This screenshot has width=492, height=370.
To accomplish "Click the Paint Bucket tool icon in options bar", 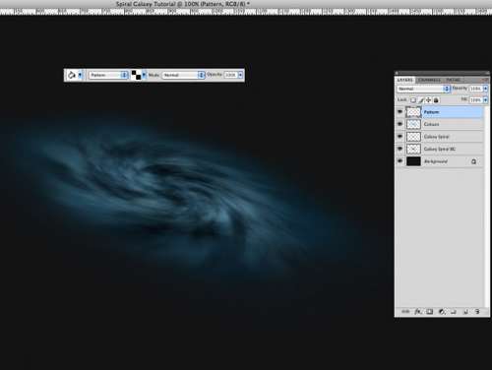I will (x=71, y=75).
